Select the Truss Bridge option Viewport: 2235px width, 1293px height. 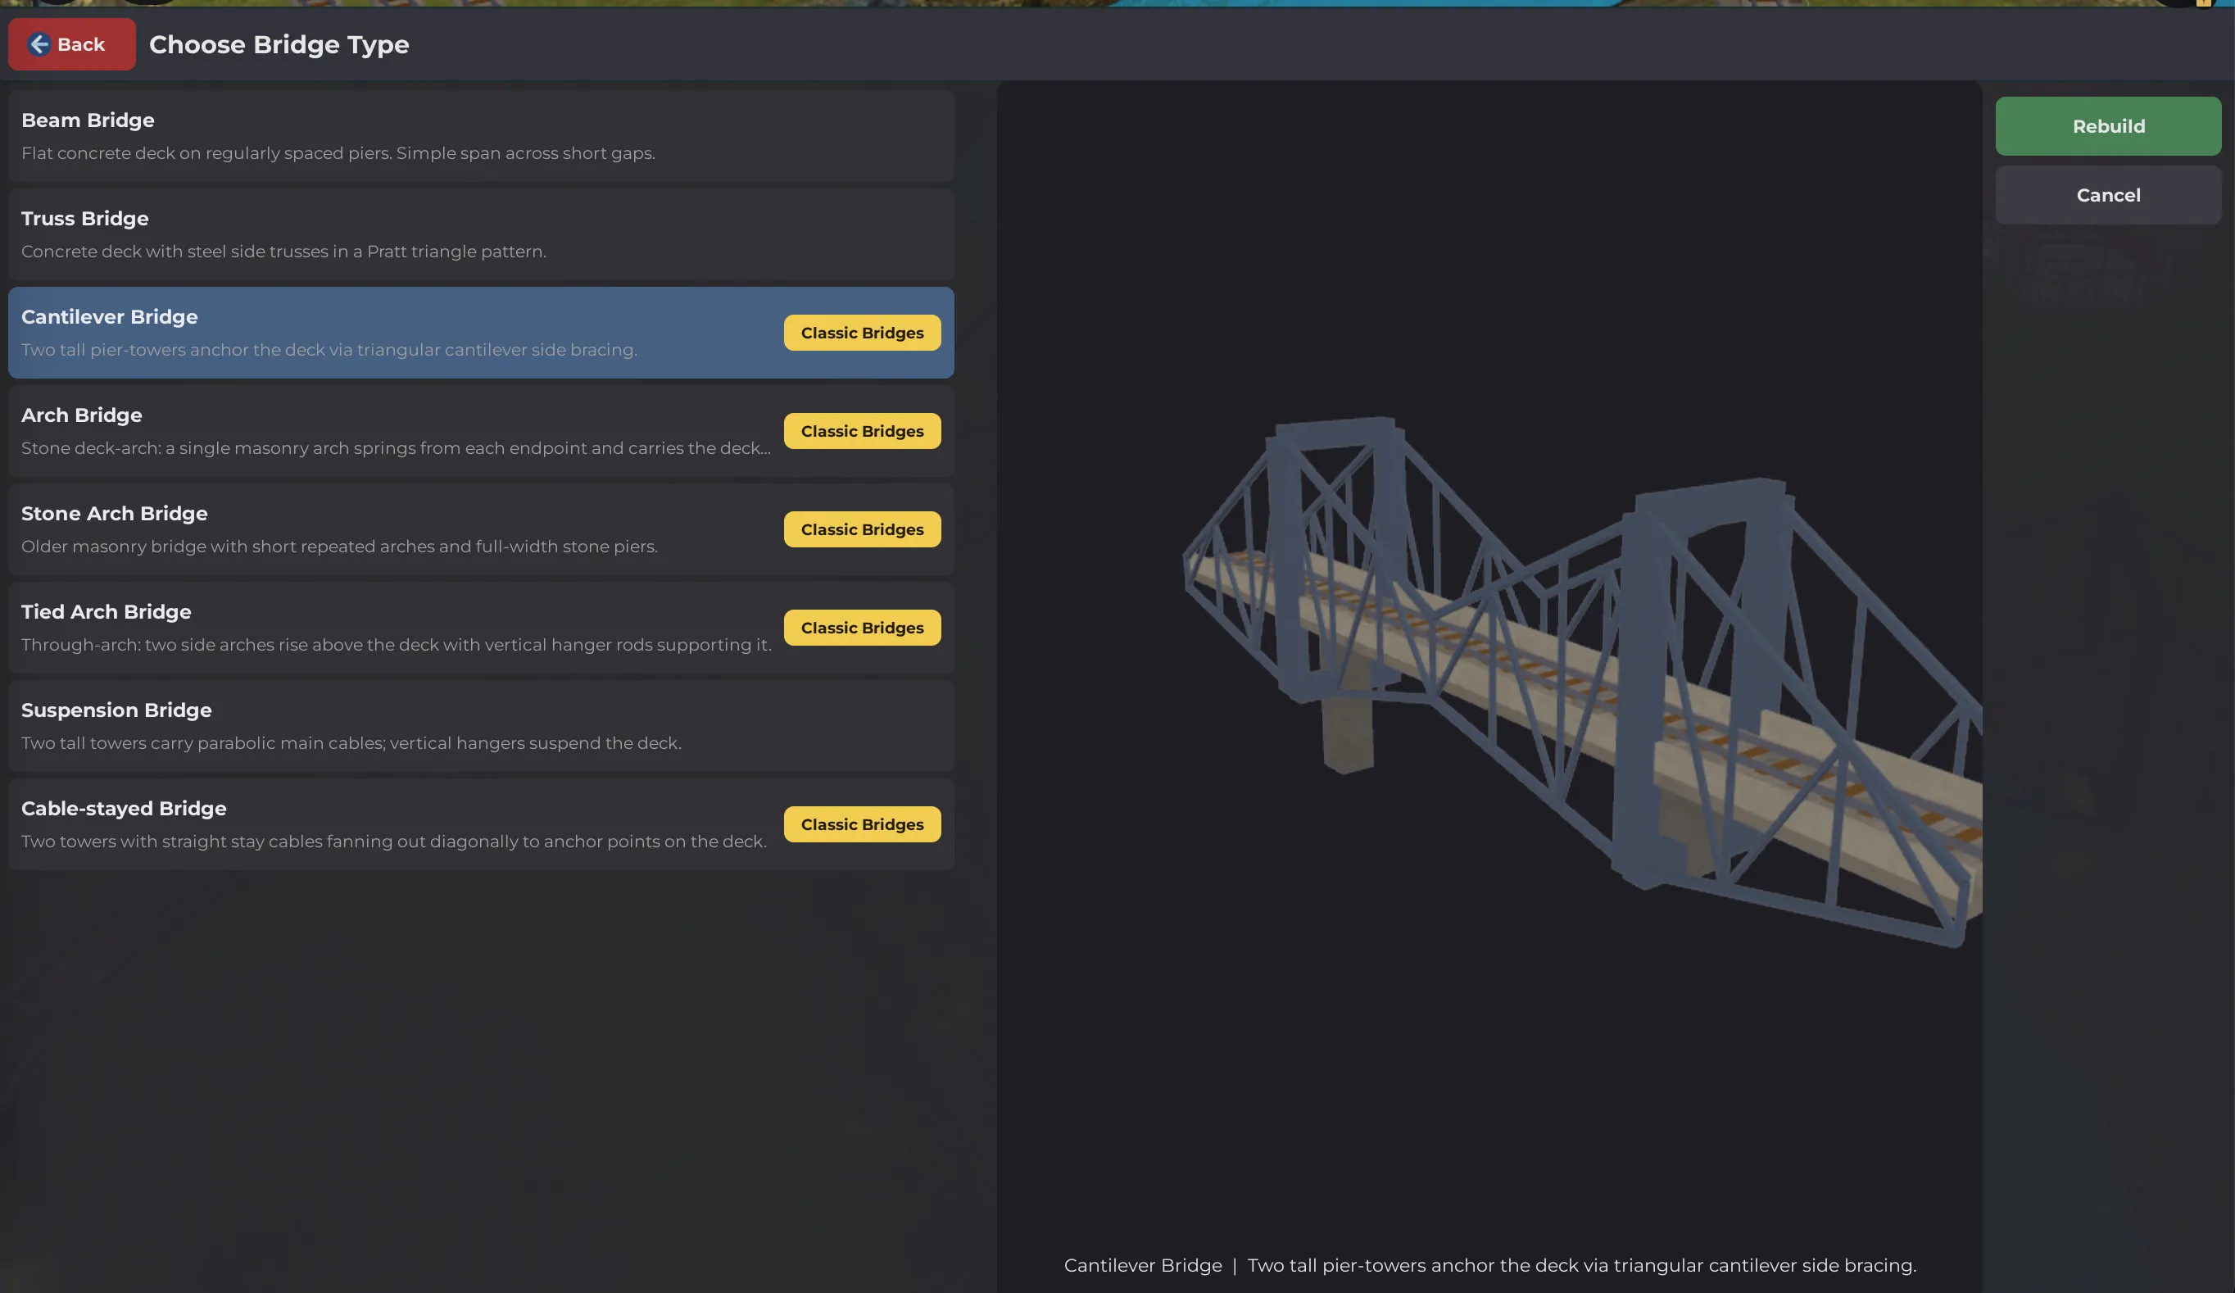(x=481, y=234)
